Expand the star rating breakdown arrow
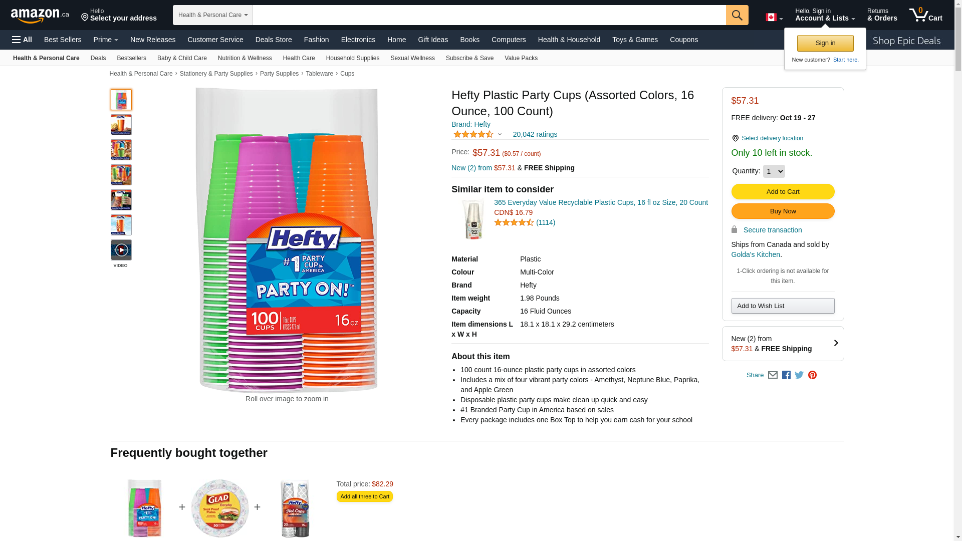Image resolution: width=962 pixels, height=541 pixels. point(500,134)
